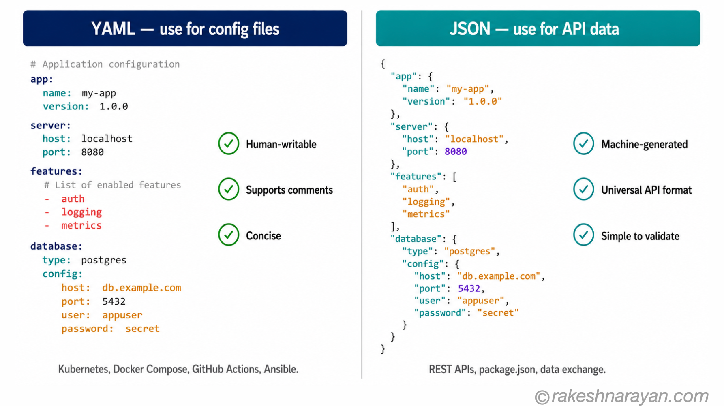Select the '# Application configuration' comment line
724x406 pixels.
[105, 64]
